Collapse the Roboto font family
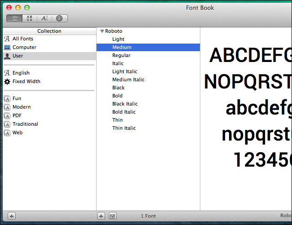292x225 pixels. (102, 31)
